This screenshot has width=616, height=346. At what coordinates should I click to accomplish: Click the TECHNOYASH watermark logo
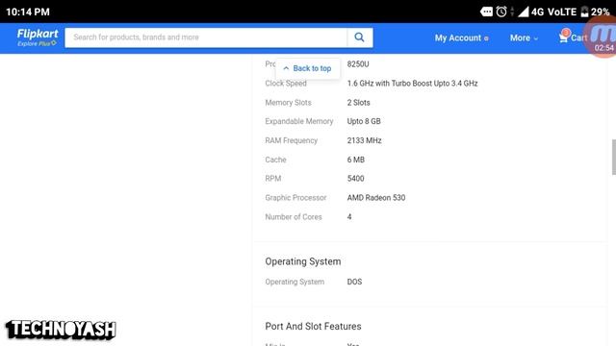point(61,329)
